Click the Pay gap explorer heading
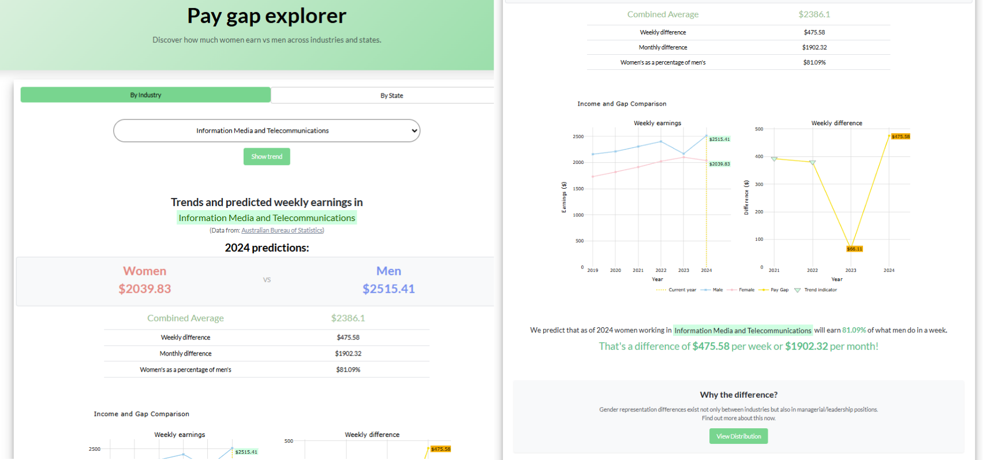This screenshot has width=983, height=460. pyautogui.click(x=267, y=16)
